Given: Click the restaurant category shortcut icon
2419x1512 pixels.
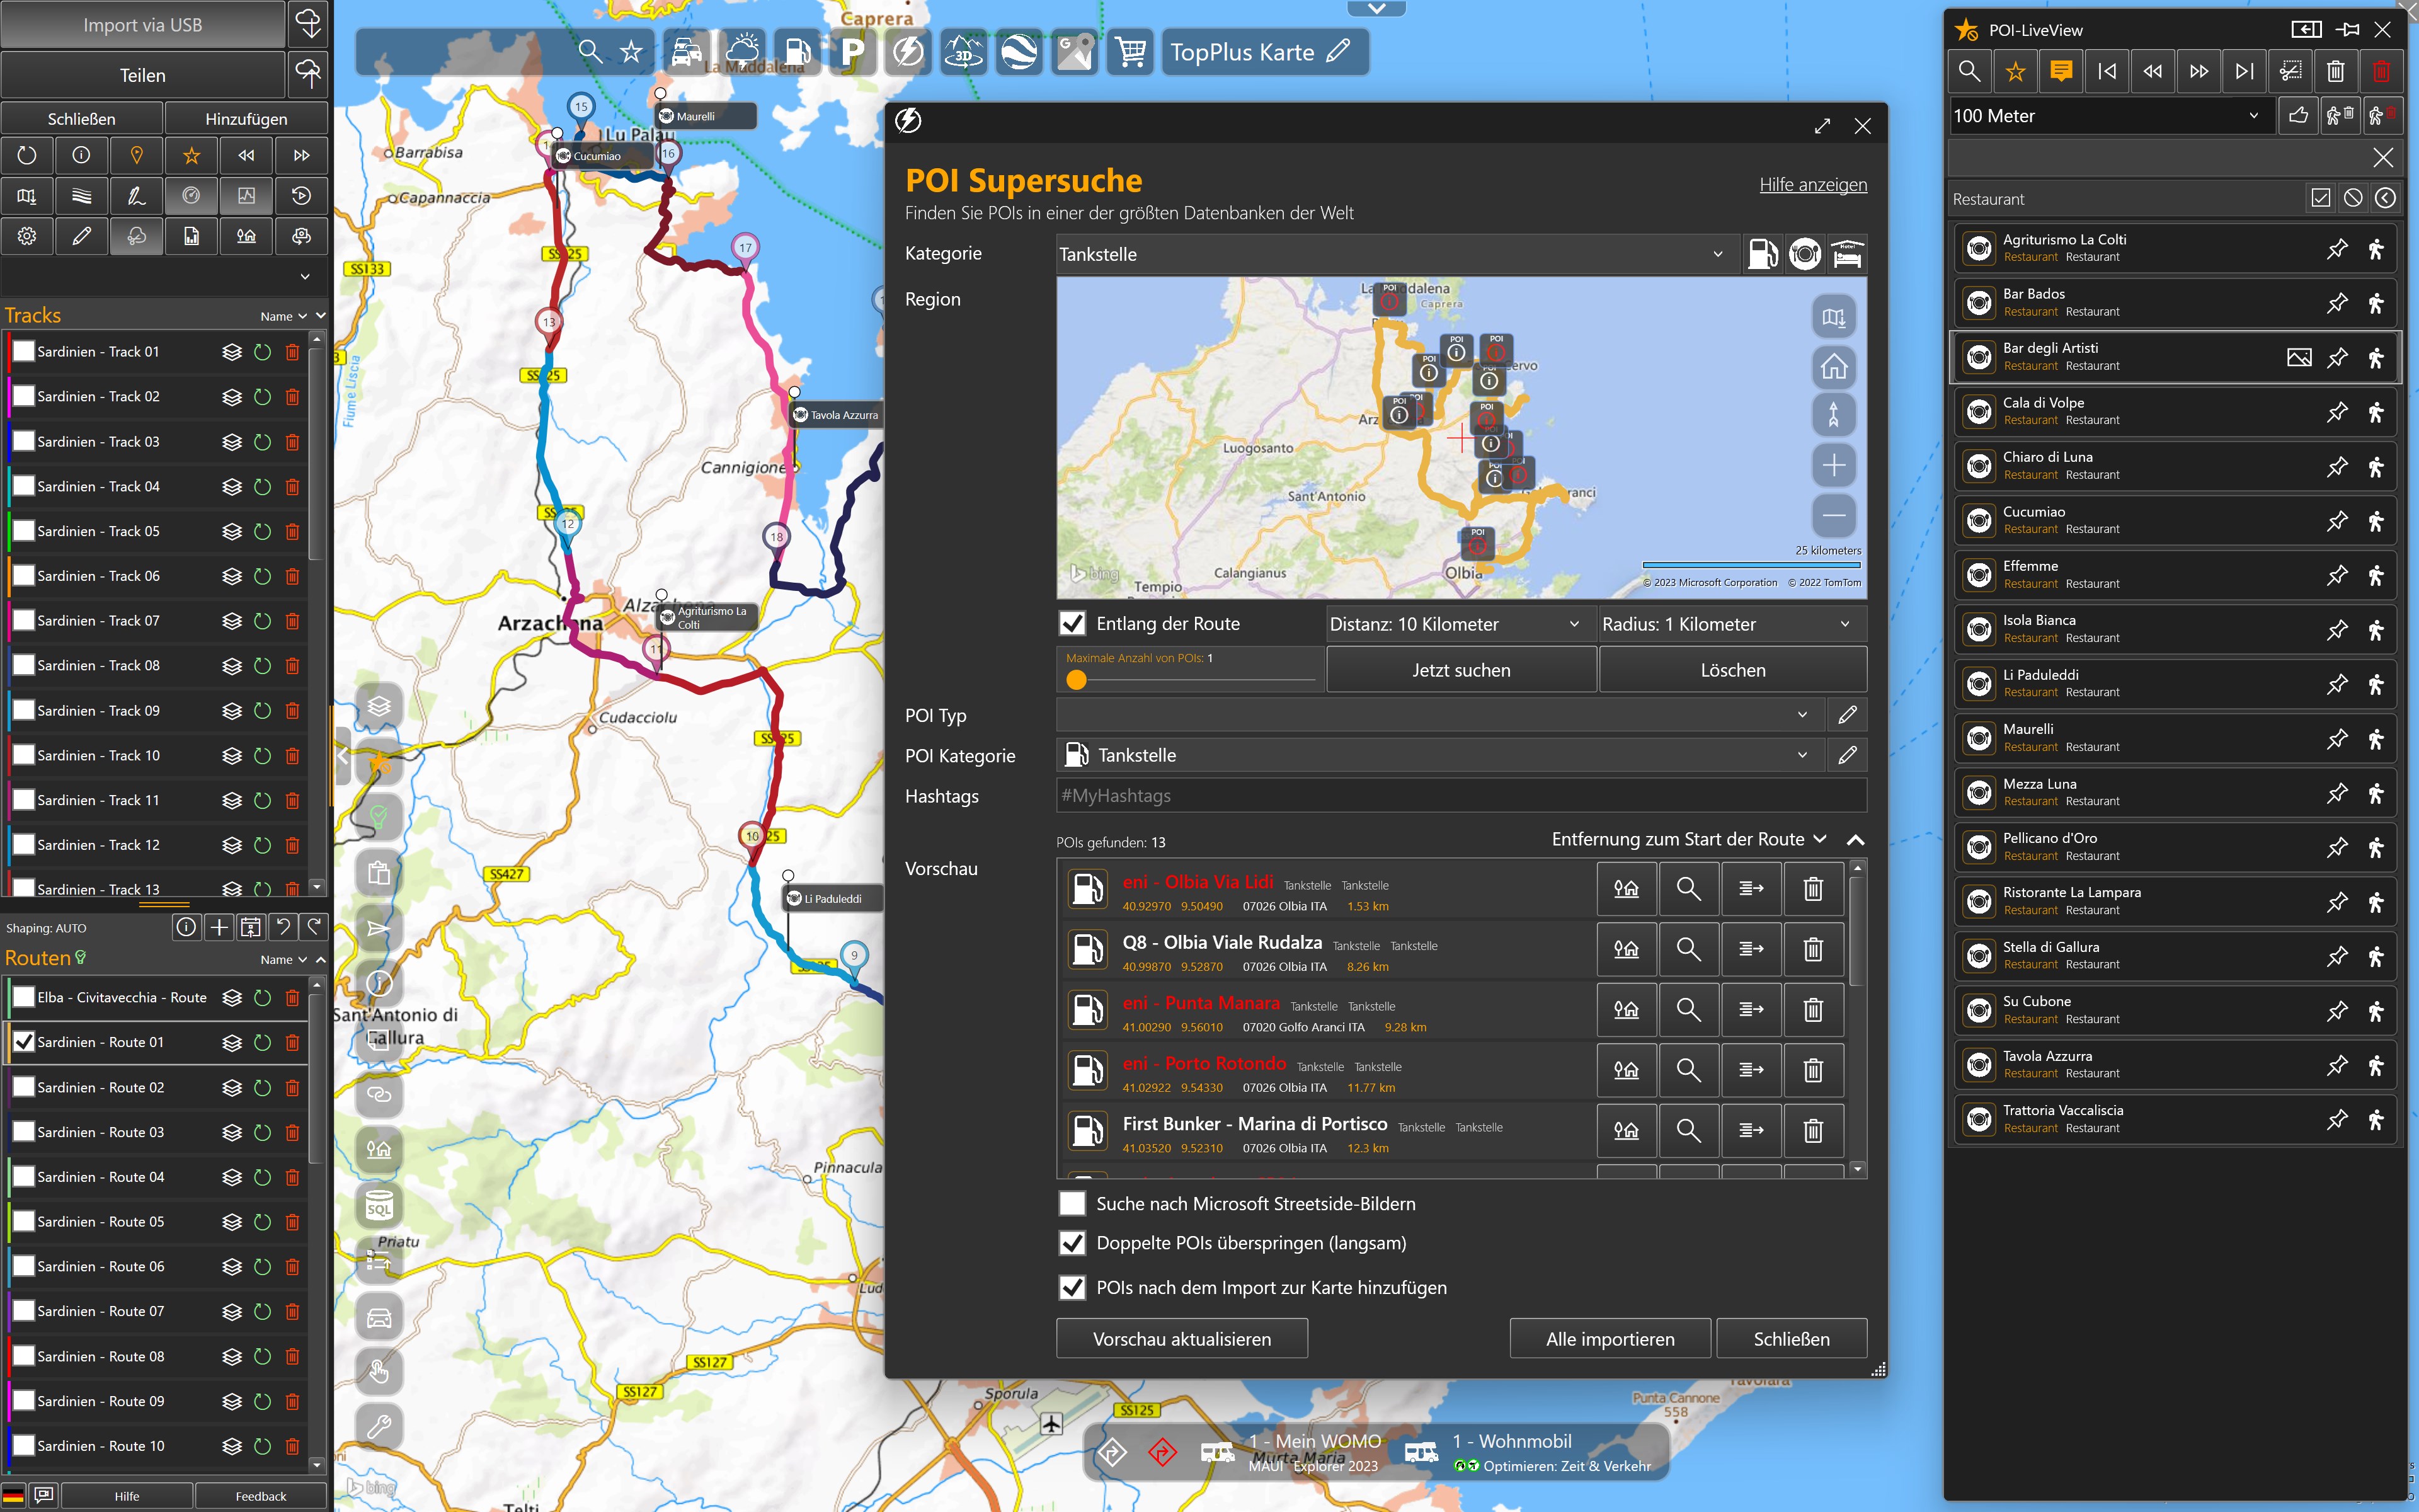Looking at the screenshot, I should (1804, 254).
